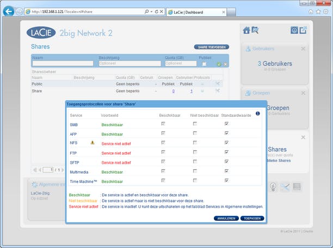Click the dashboard logout arrow icon

coord(303,30)
